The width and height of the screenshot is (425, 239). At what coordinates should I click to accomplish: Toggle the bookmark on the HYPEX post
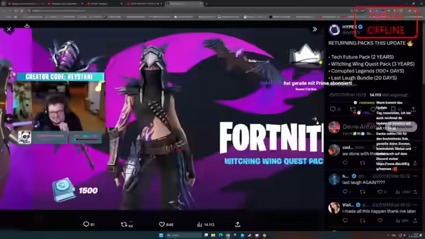(393, 109)
